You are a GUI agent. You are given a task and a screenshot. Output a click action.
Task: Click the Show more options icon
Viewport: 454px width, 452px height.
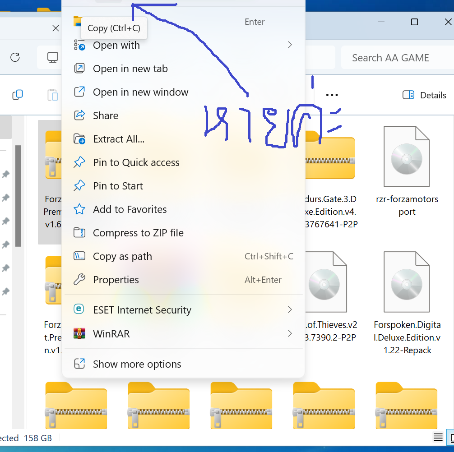click(x=79, y=364)
